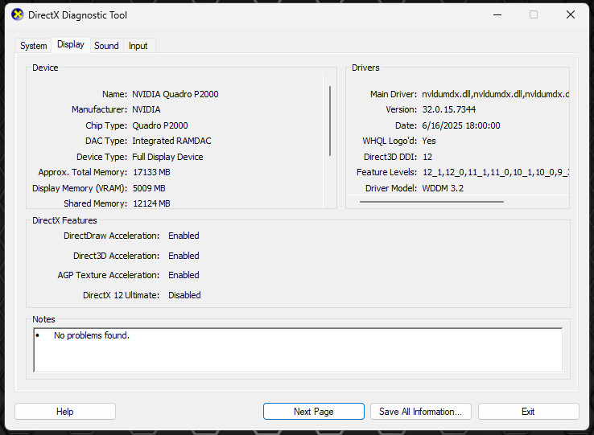
Task: Click the 'Approx. Total Memory:' label
Action: pyautogui.click(x=83, y=172)
